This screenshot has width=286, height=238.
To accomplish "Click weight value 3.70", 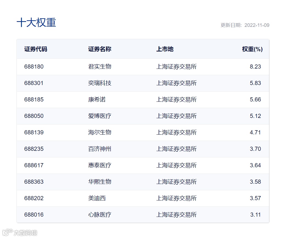I will pos(255,149).
